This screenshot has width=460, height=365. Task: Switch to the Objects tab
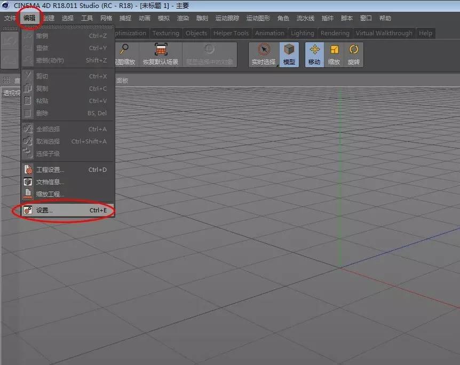196,33
